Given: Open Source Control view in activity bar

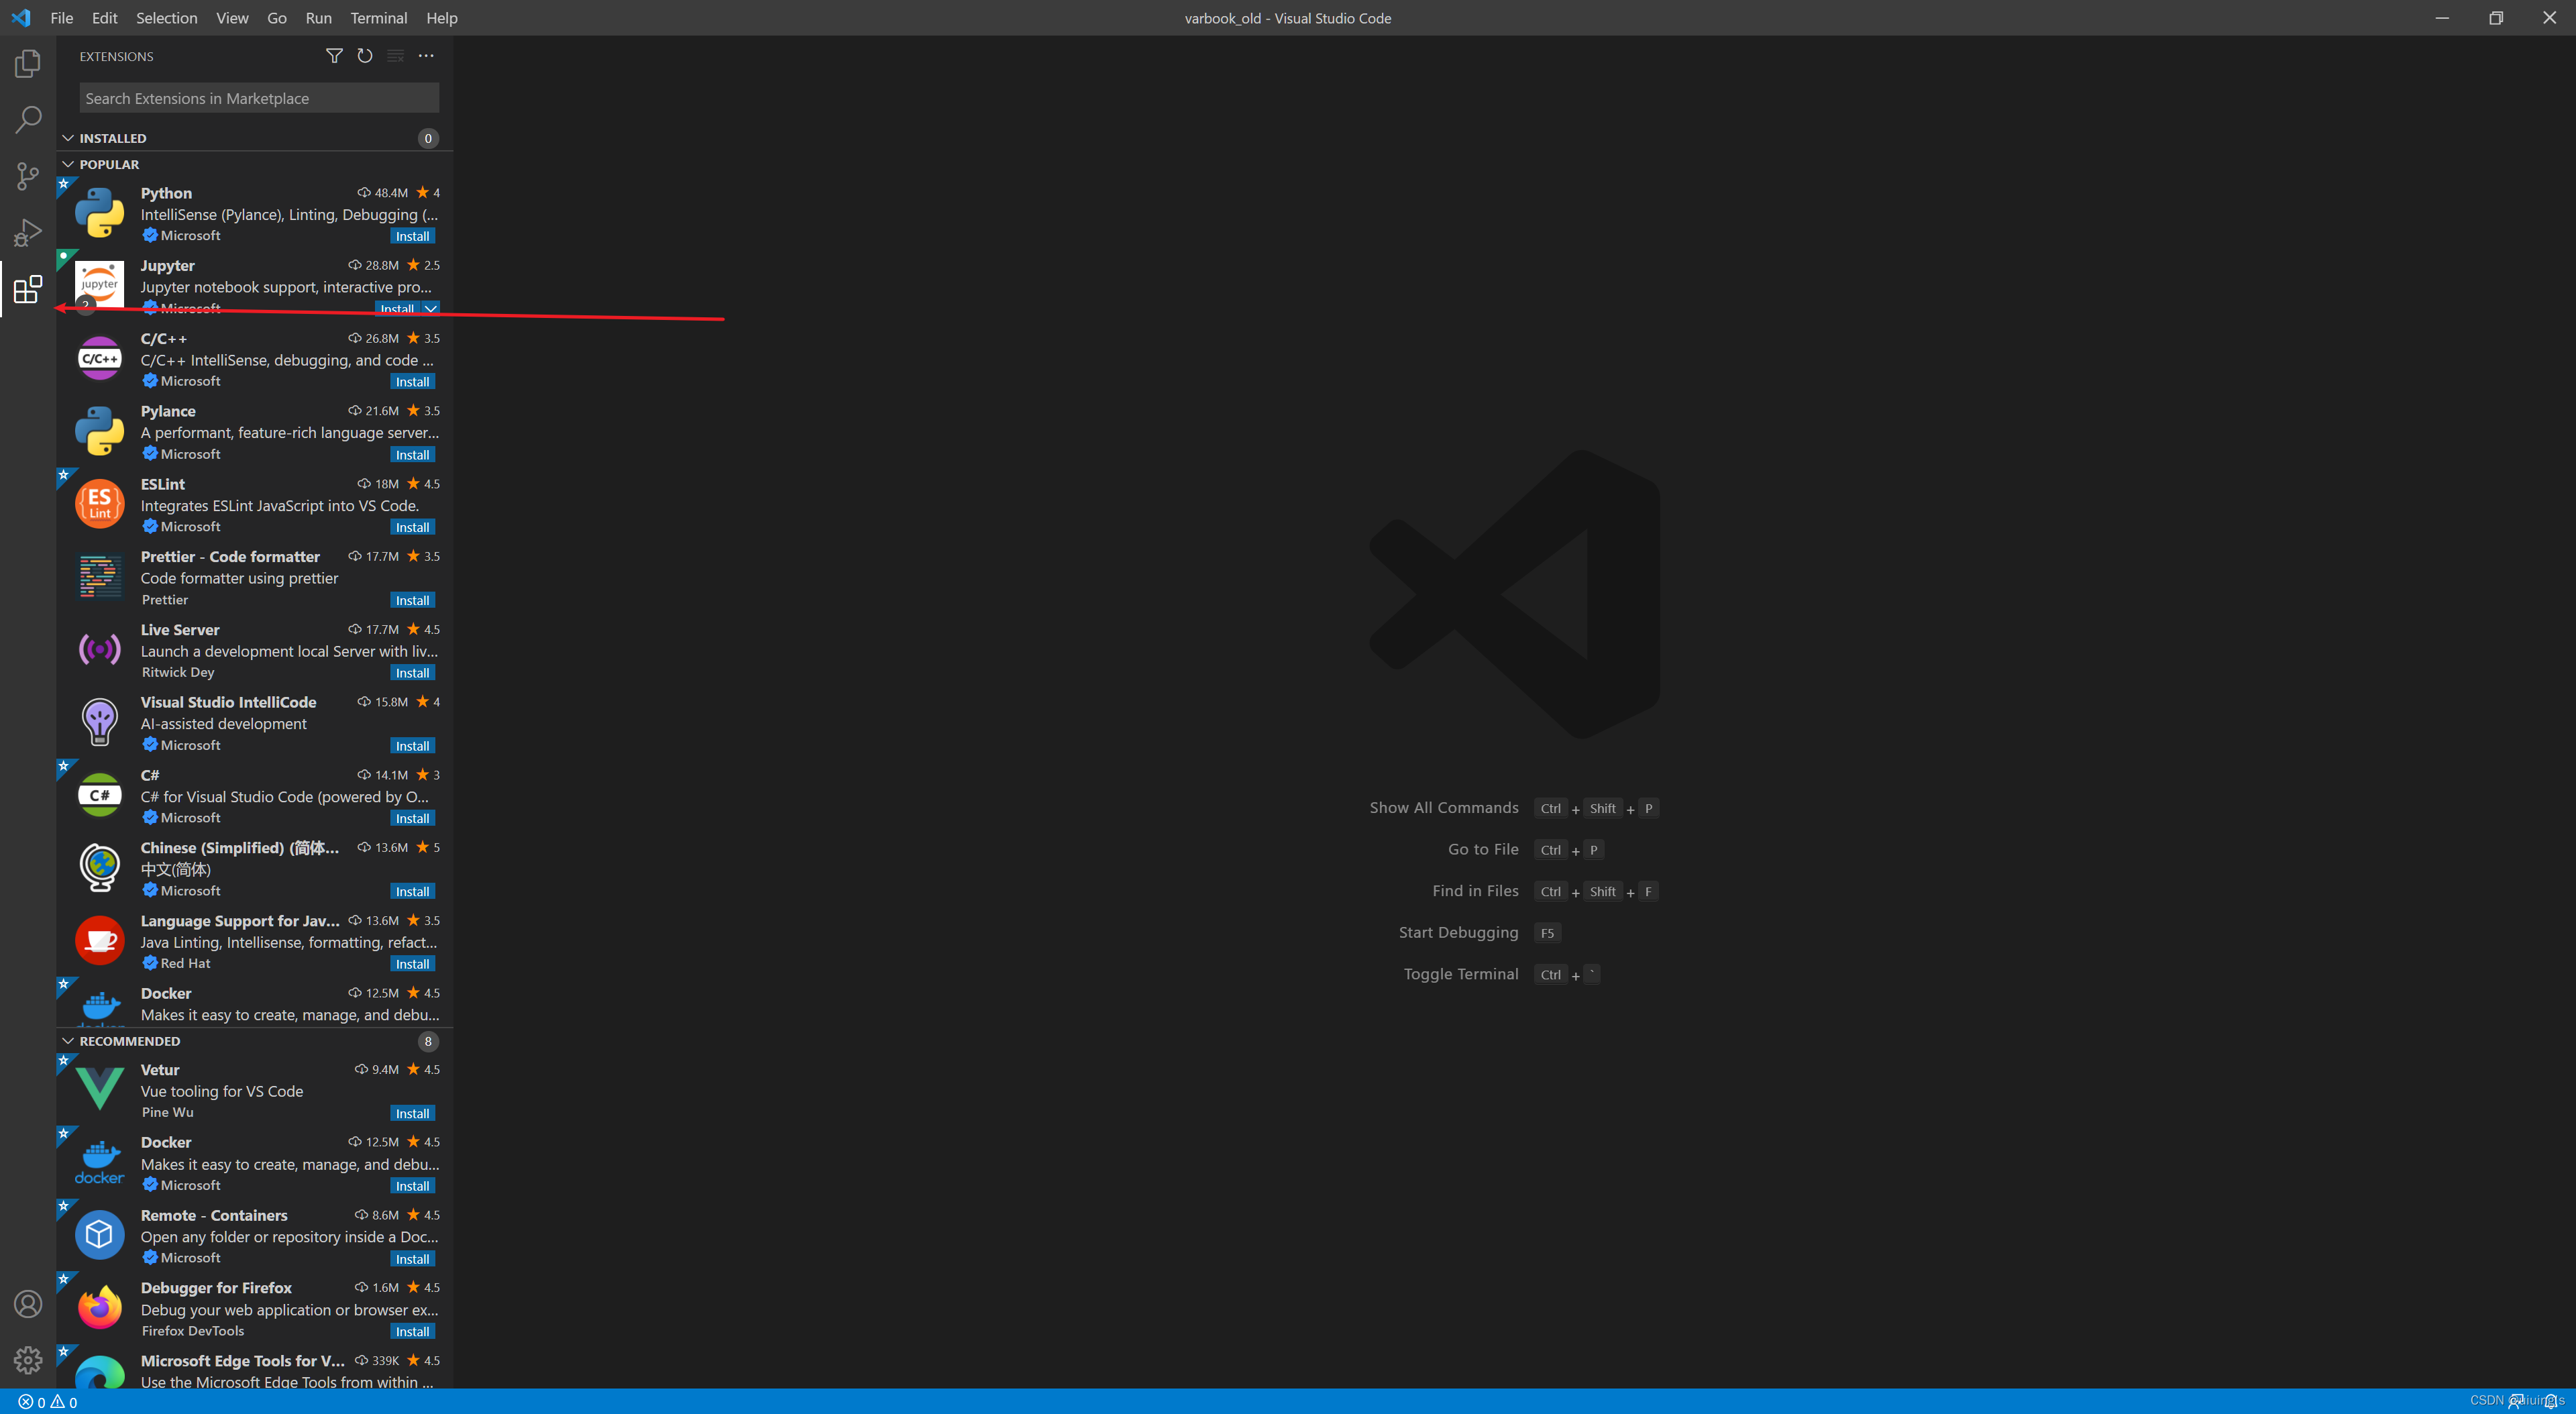Looking at the screenshot, I should [x=28, y=176].
